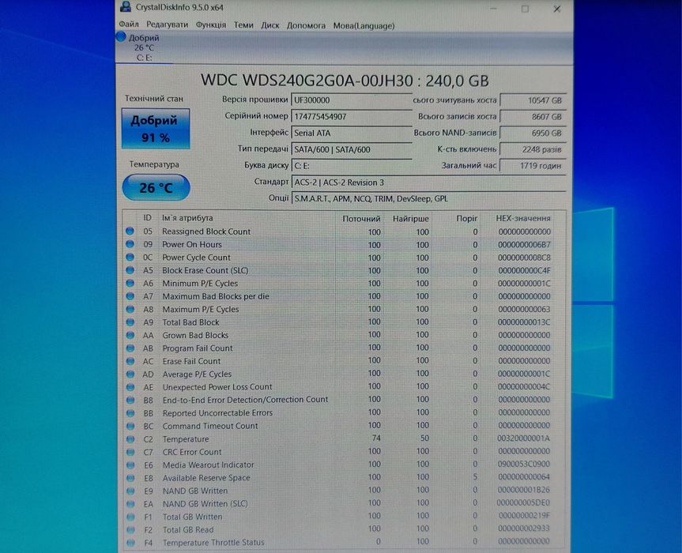Click the transfer mode field SATA/600 | SATA/600
682x553 pixels.
tap(352, 149)
